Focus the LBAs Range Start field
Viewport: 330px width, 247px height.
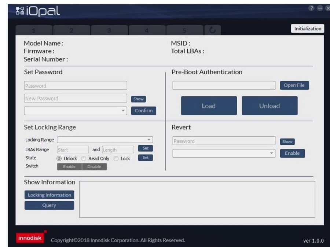pos(73,150)
